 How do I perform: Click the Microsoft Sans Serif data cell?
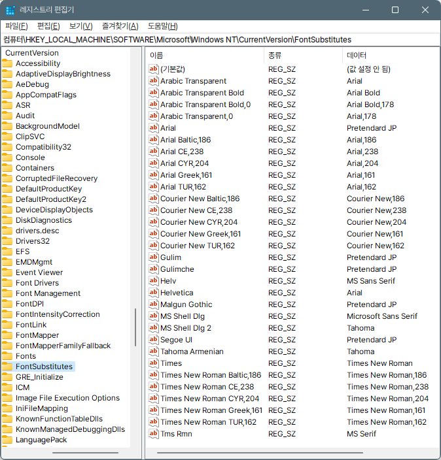coord(382,316)
